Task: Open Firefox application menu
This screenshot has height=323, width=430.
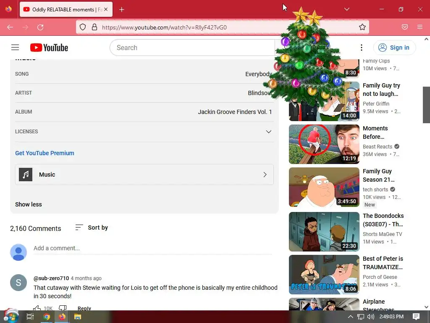Action: [420, 27]
